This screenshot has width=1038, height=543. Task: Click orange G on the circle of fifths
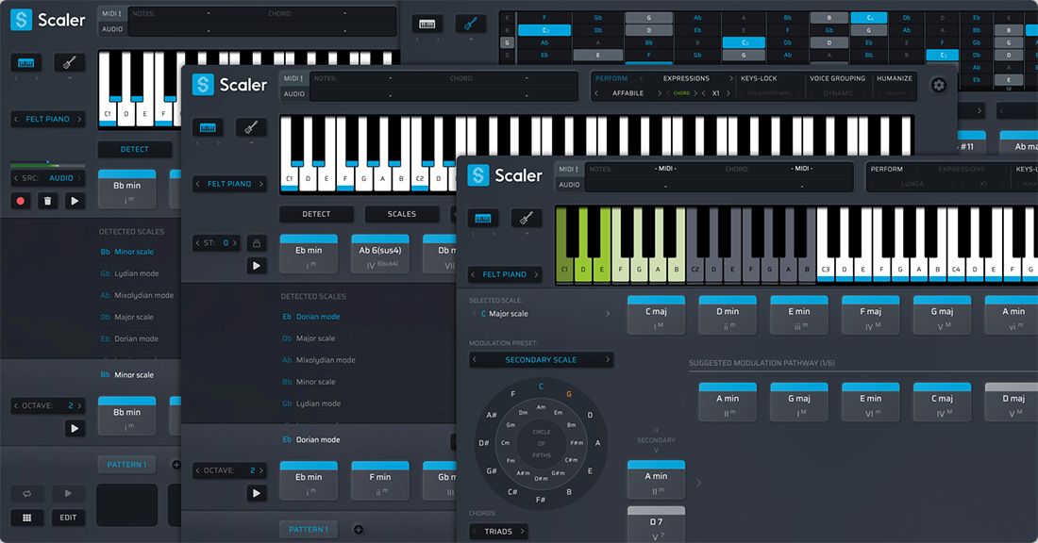tap(569, 394)
